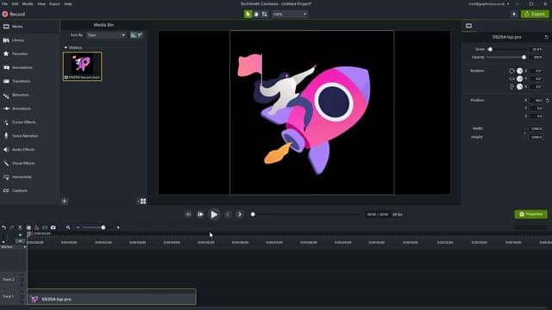Click the snapshot camera icon in the timeline toolbar
Viewport: 552px width, 310px height.
point(53,227)
